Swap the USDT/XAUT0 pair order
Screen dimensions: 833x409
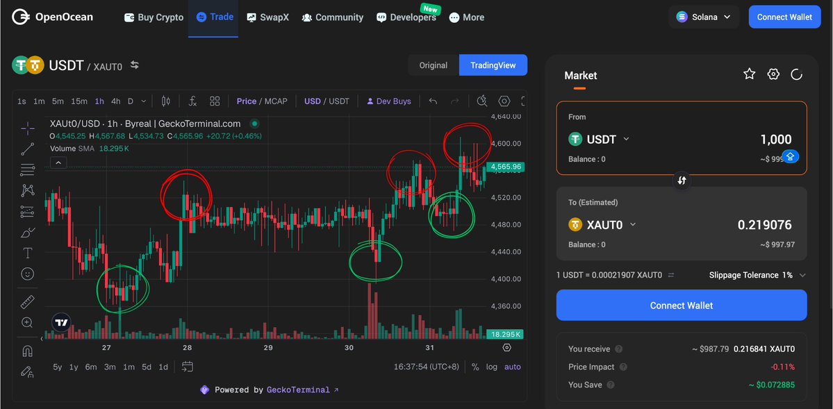(x=135, y=65)
